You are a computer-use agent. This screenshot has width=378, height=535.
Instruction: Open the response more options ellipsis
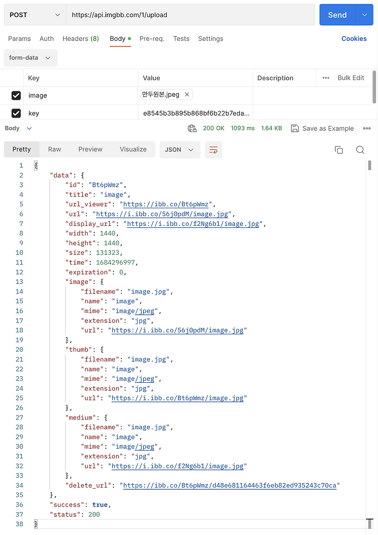click(367, 128)
